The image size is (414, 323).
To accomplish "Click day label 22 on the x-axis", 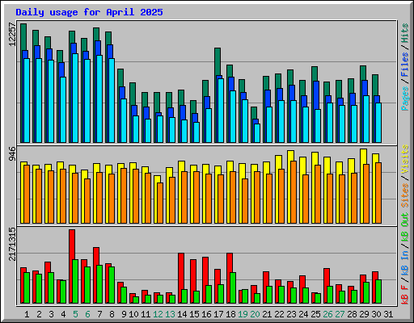I will [279, 314].
